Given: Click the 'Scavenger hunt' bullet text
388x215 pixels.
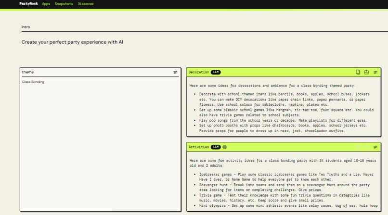Looking at the screenshot, I should (x=285, y=187).
